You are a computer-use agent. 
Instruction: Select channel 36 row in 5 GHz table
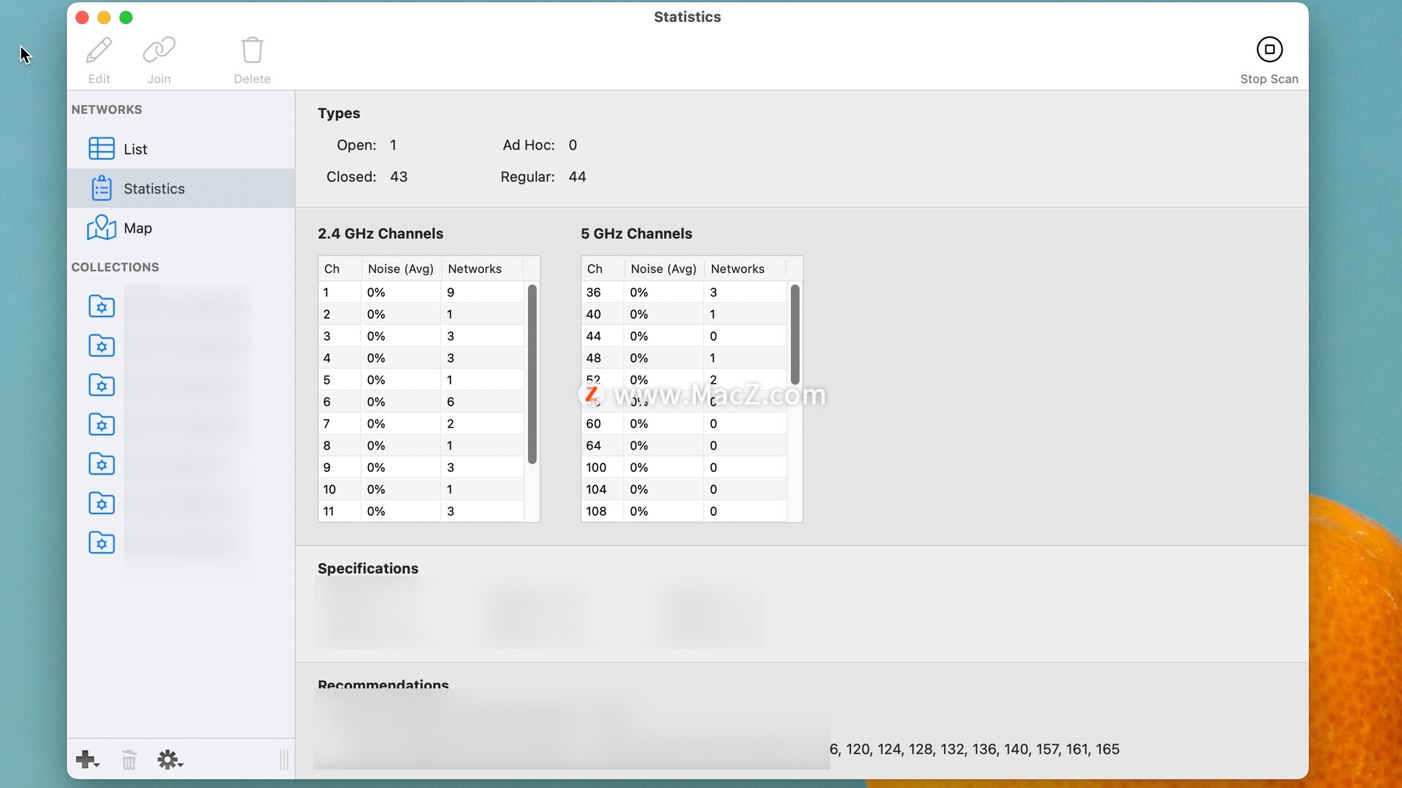[684, 292]
